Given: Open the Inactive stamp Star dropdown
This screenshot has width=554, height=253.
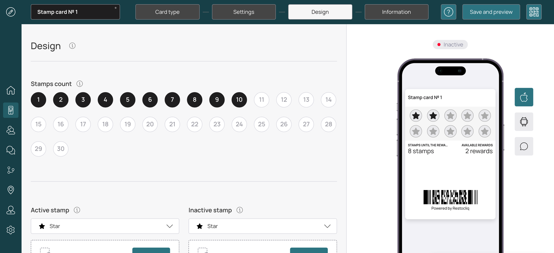Looking at the screenshot, I should click(263, 226).
